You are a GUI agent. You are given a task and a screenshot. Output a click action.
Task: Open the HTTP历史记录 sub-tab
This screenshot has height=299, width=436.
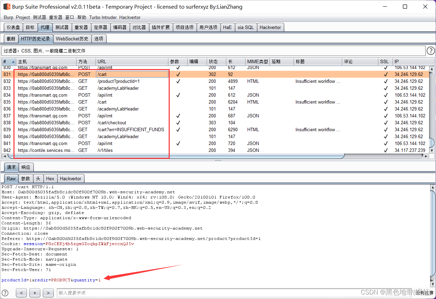coord(36,39)
